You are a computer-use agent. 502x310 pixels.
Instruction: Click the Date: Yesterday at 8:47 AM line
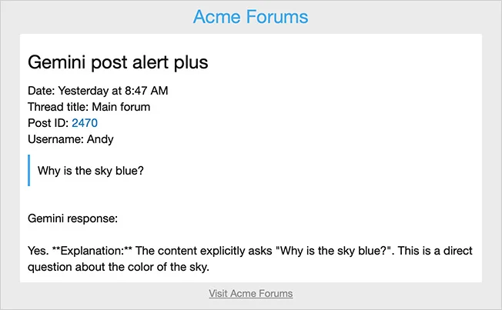click(98, 91)
